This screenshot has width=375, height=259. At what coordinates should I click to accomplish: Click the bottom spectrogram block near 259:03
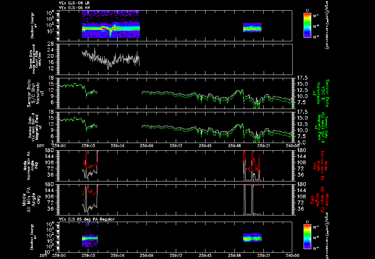pyautogui.click(x=90, y=234)
